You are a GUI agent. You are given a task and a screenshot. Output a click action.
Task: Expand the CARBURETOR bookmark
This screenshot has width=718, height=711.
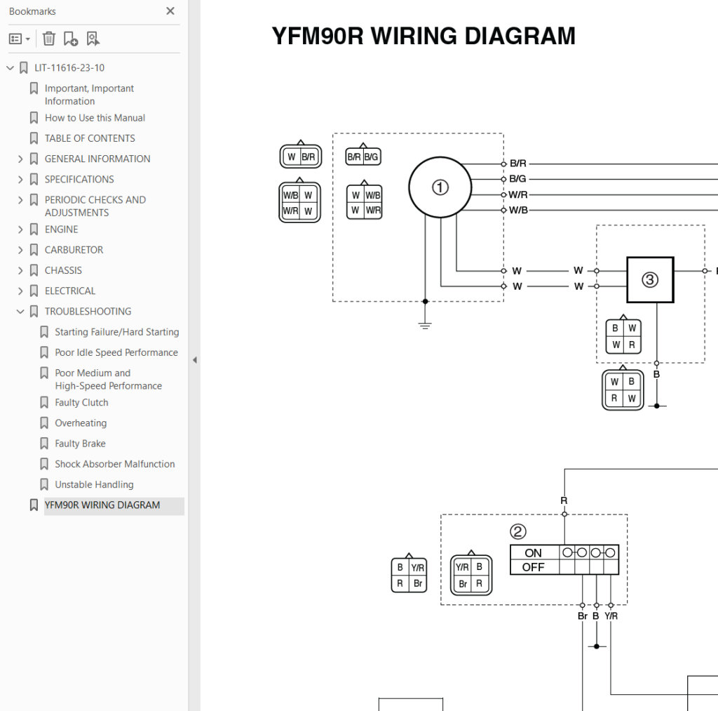(20, 251)
